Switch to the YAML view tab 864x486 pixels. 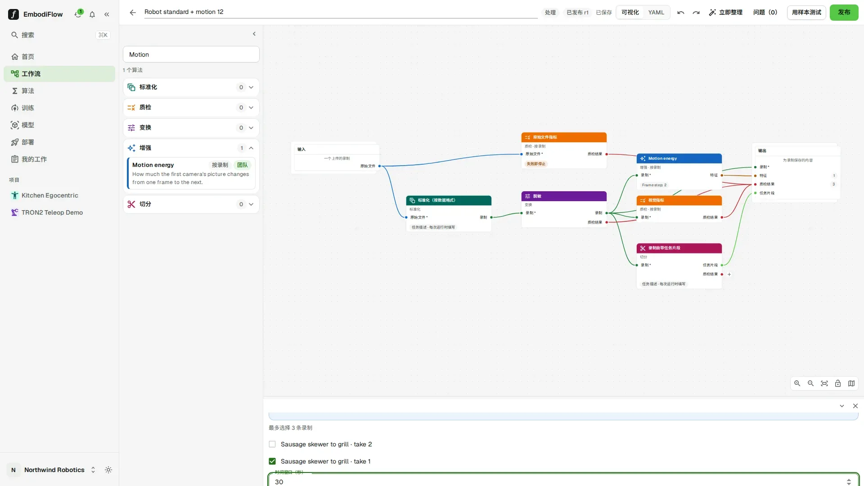point(656,13)
